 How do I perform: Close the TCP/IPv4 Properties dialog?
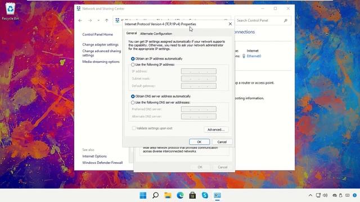coord(230,24)
